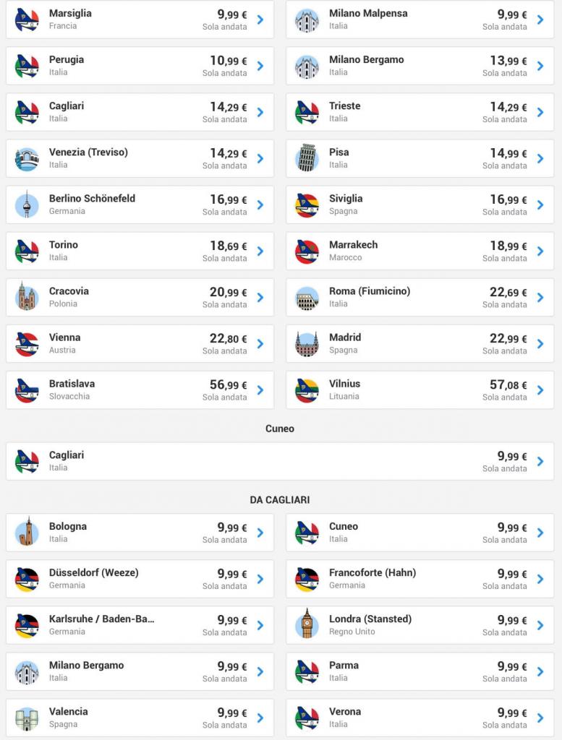562x740 pixels.
Task: Click the Madrid building icon
Action: click(307, 343)
